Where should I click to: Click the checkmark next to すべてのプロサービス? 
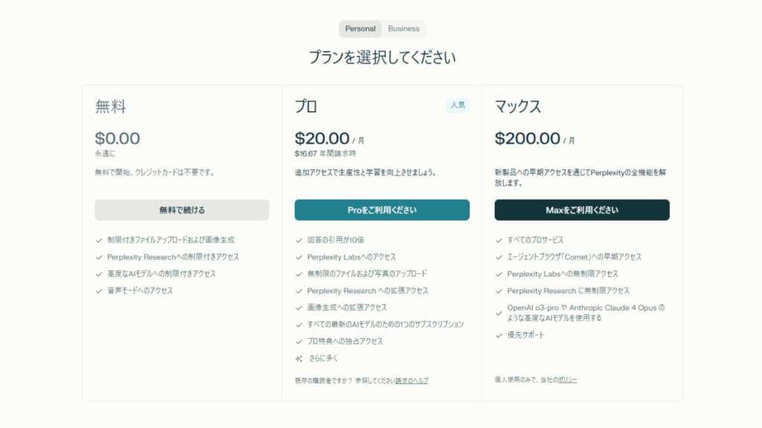coord(499,240)
